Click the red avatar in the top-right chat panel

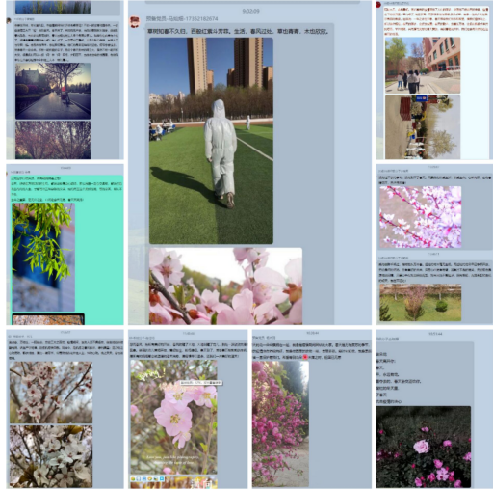click(378, 4)
